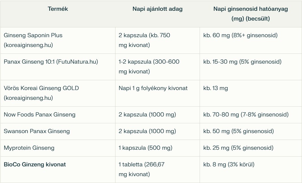Click kb. 15-30 mg (5% ginsenosid) value
Viewport: 302px width, 183px height.
(242, 62)
